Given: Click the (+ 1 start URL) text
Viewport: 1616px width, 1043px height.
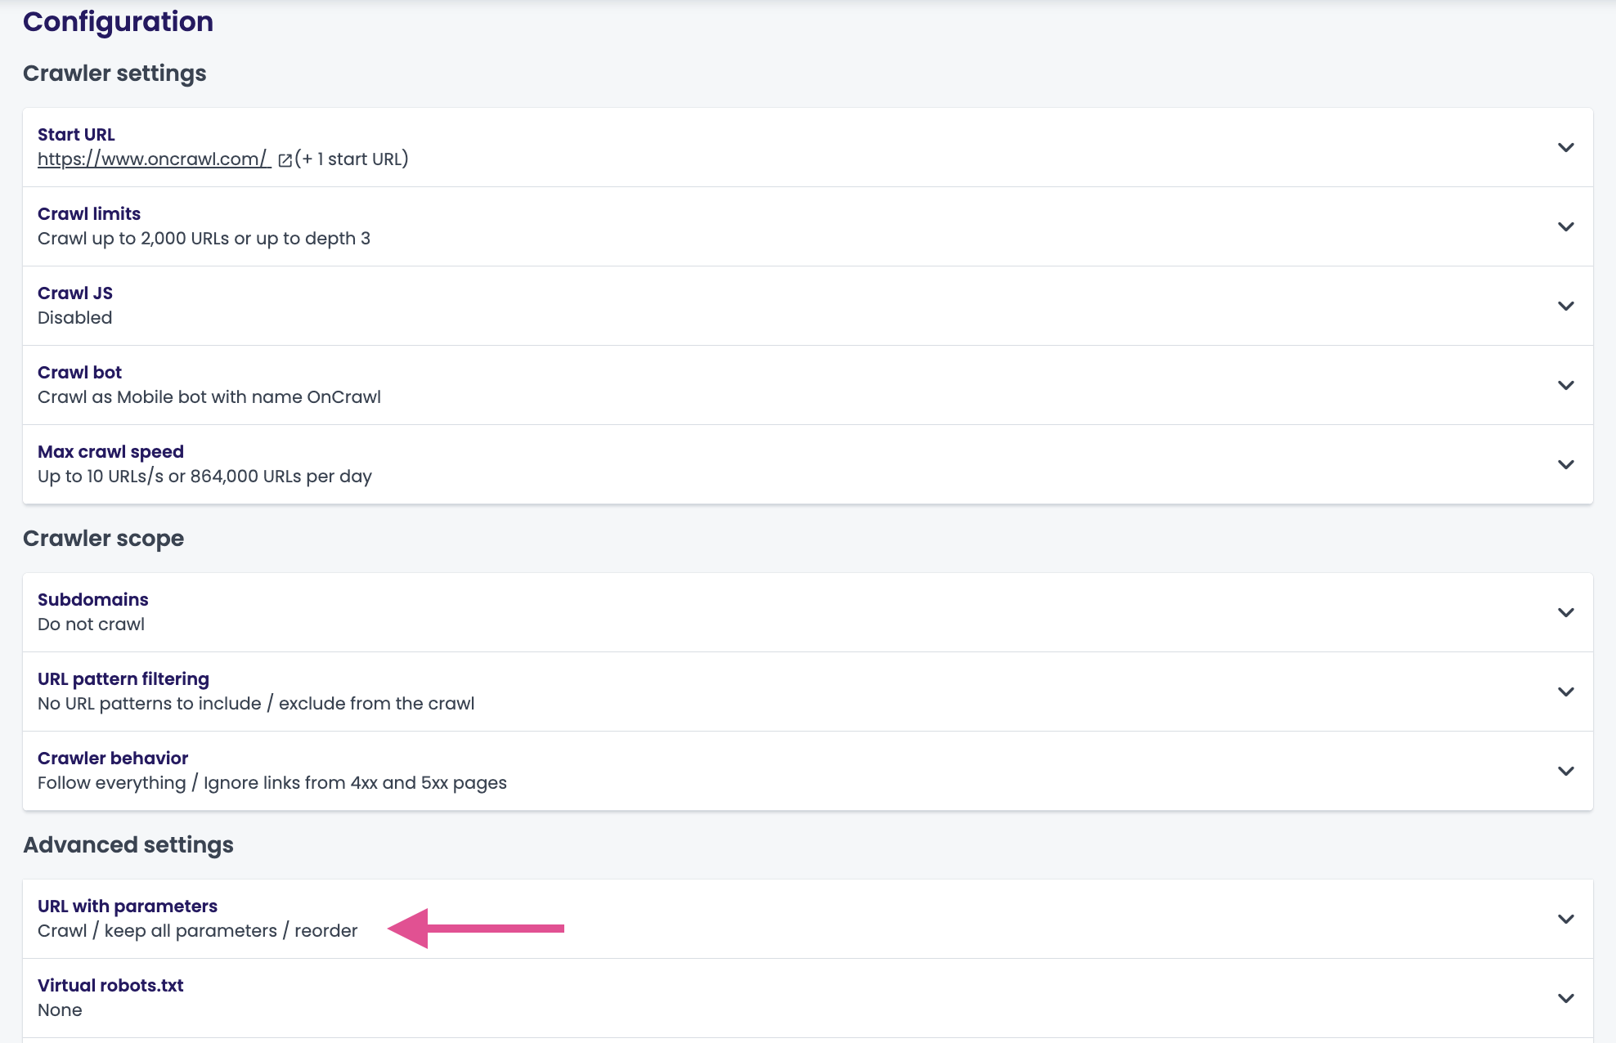Looking at the screenshot, I should click(x=352, y=159).
